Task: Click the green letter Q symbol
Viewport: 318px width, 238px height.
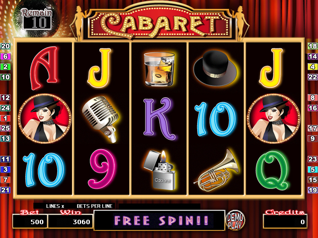Action: pyautogui.click(x=272, y=171)
